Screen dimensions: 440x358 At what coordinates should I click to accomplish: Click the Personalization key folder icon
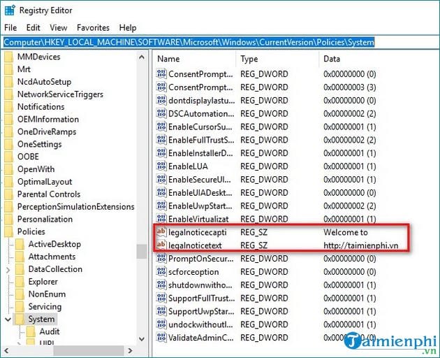(8, 219)
